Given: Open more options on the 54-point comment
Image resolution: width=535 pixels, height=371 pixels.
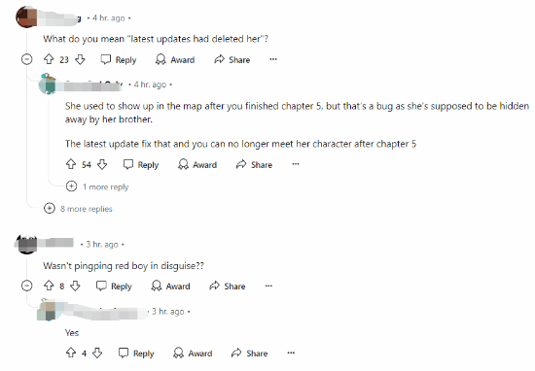Looking at the screenshot, I should click(296, 164).
